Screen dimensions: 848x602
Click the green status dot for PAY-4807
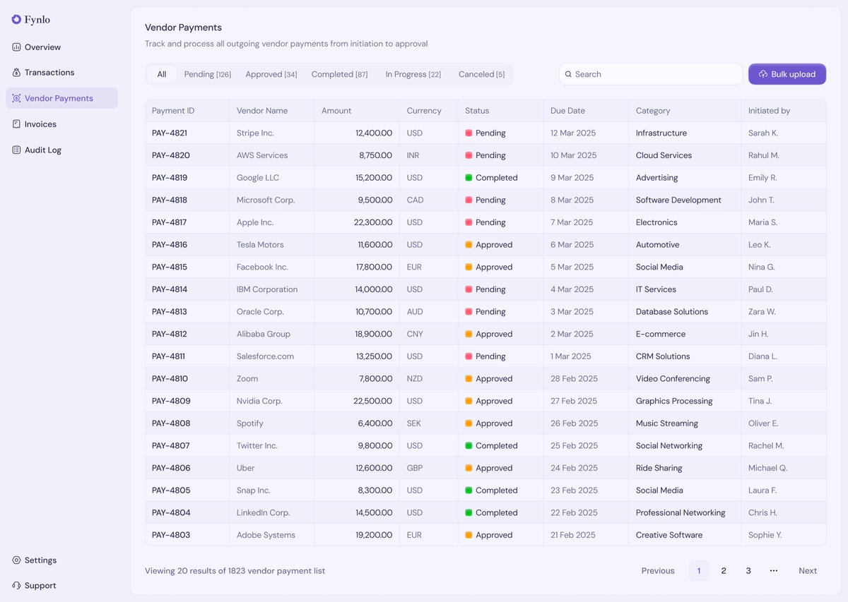[x=469, y=446]
